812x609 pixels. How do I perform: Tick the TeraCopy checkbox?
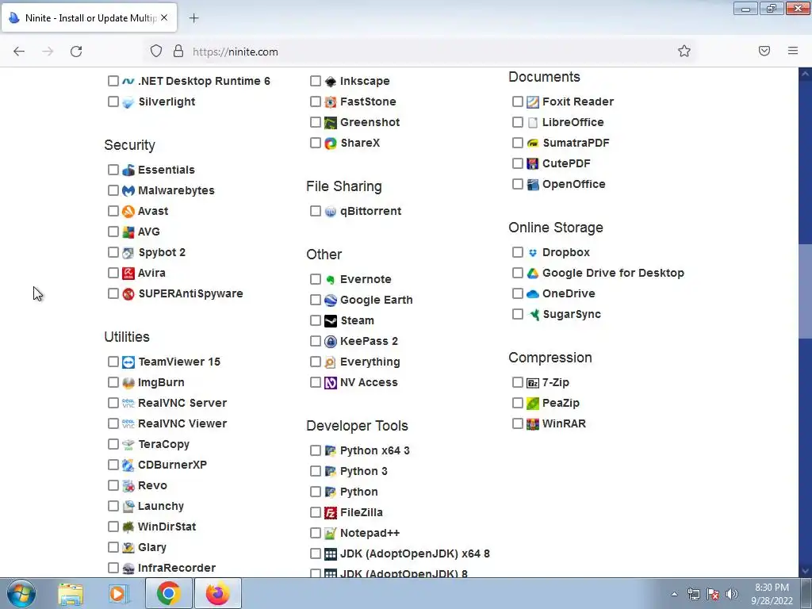[x=113, y=444]
